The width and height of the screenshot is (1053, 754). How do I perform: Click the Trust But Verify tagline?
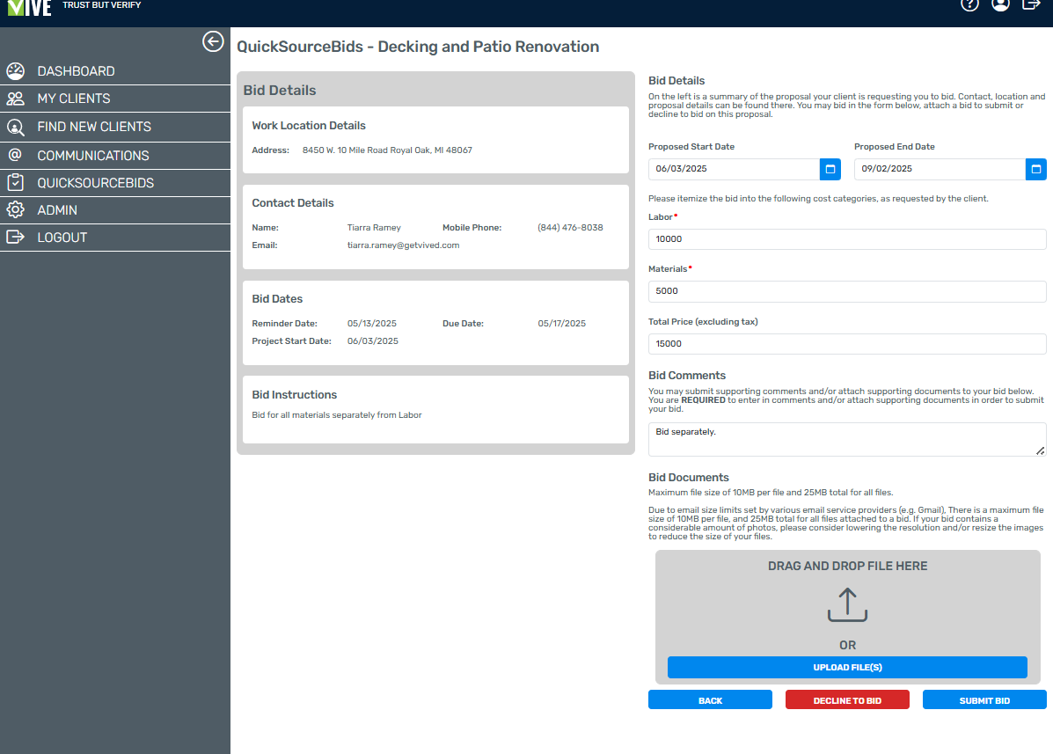click(x=101, y=4)
